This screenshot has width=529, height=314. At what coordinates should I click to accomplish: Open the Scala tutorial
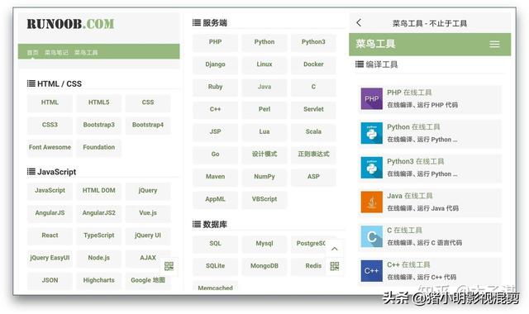tap(313, 132)
